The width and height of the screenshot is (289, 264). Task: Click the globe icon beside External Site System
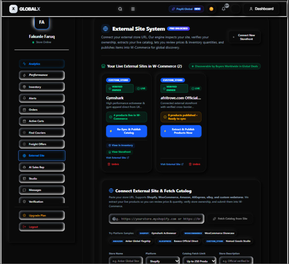[x=105, y=29]
